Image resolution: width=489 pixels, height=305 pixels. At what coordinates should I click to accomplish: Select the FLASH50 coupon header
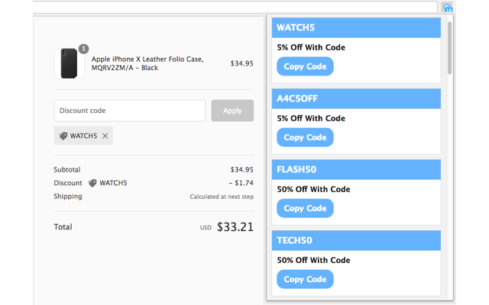356,169
